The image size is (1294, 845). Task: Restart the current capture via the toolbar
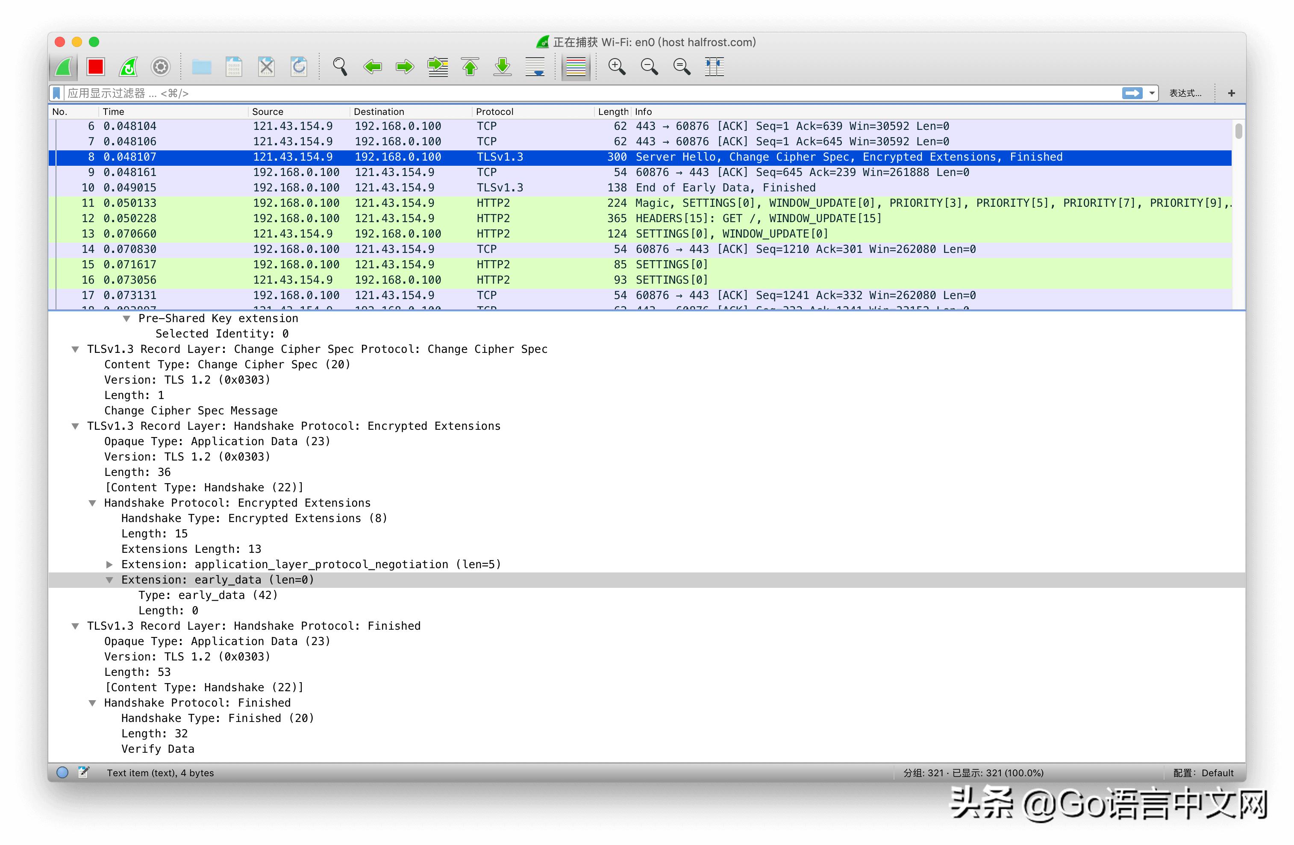coord(128,67)
